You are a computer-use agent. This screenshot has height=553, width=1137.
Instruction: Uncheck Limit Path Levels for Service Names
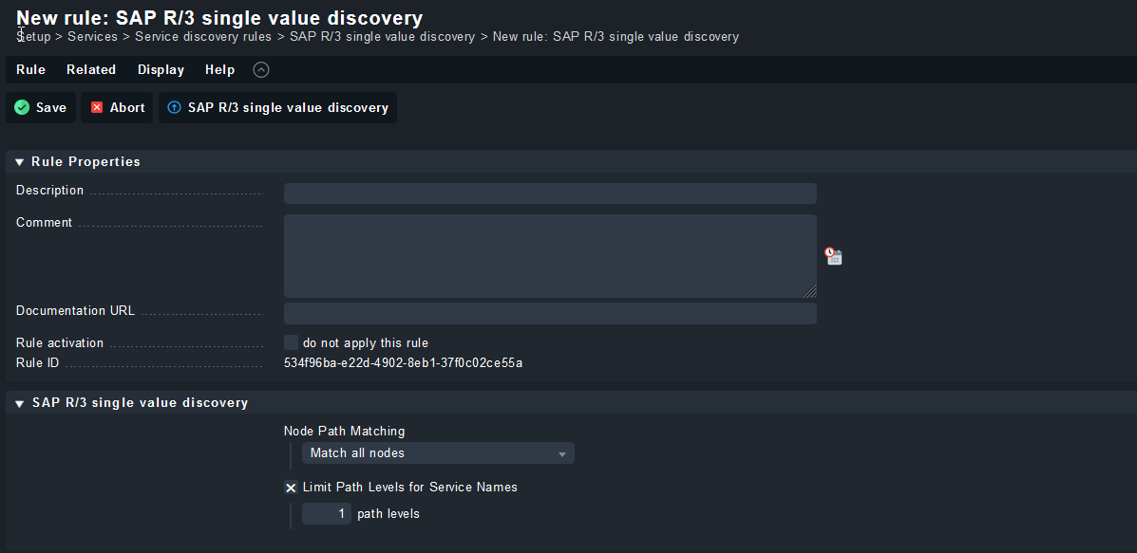click(291, 488)
